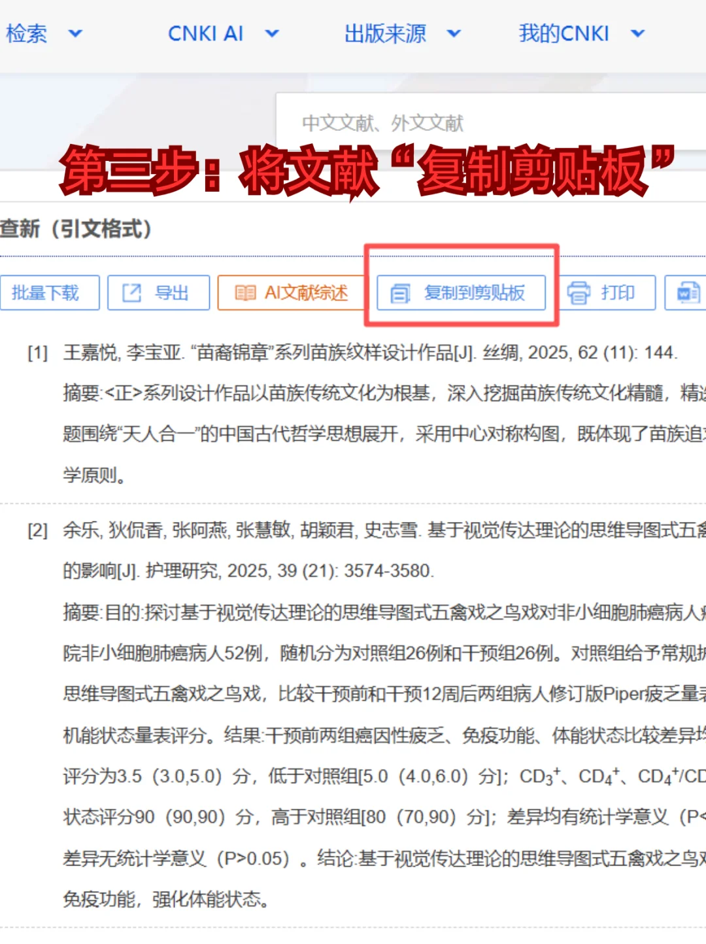Select the 出版来源 menu item
The width and height of the screenshot is (706, 944).
386,33
